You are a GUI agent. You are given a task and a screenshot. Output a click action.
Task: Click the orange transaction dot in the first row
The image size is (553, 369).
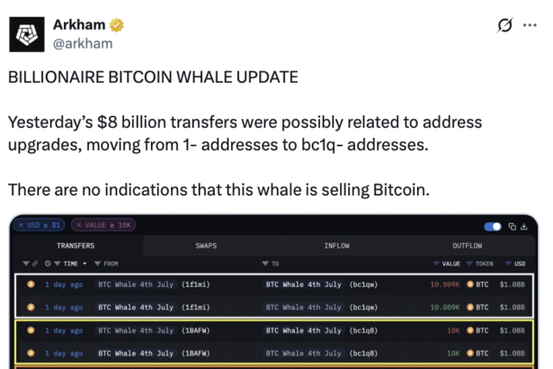click(x=31, y=283)
